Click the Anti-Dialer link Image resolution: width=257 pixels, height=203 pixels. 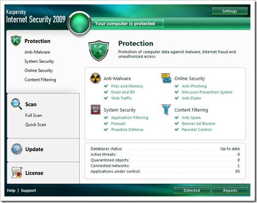coord(191,98)
